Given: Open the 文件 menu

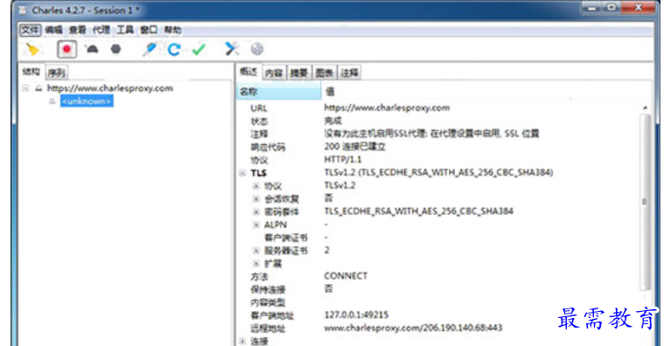Looking at the screenshot, I should coord(30,30).
